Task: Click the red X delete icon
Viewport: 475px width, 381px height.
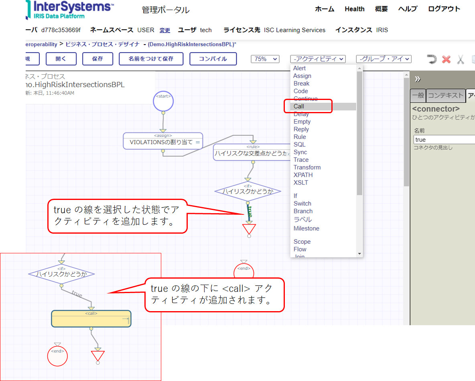Action: pos(446,59)
